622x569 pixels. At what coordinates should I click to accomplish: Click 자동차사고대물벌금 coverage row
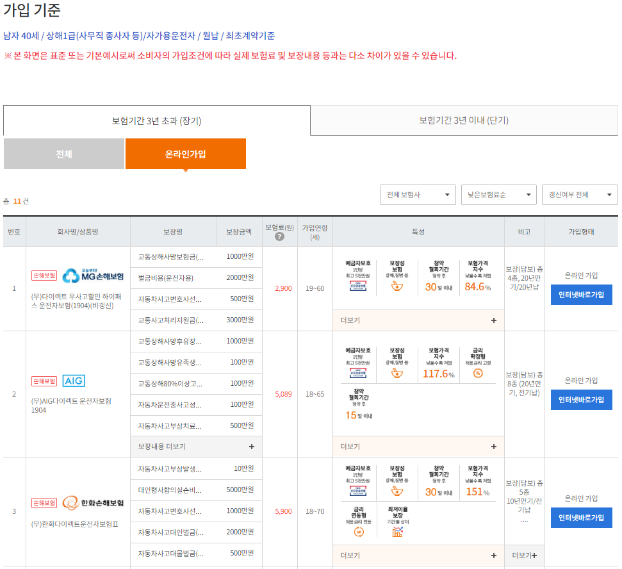(x=197, y=553)
